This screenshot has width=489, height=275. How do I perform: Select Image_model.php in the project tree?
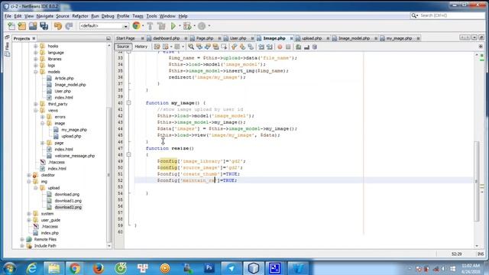(70, 85)
